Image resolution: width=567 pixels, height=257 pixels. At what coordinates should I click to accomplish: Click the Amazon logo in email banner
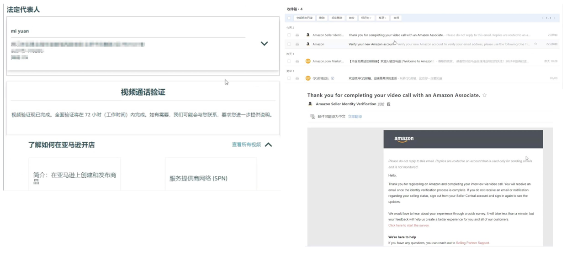tap(404, 139)
